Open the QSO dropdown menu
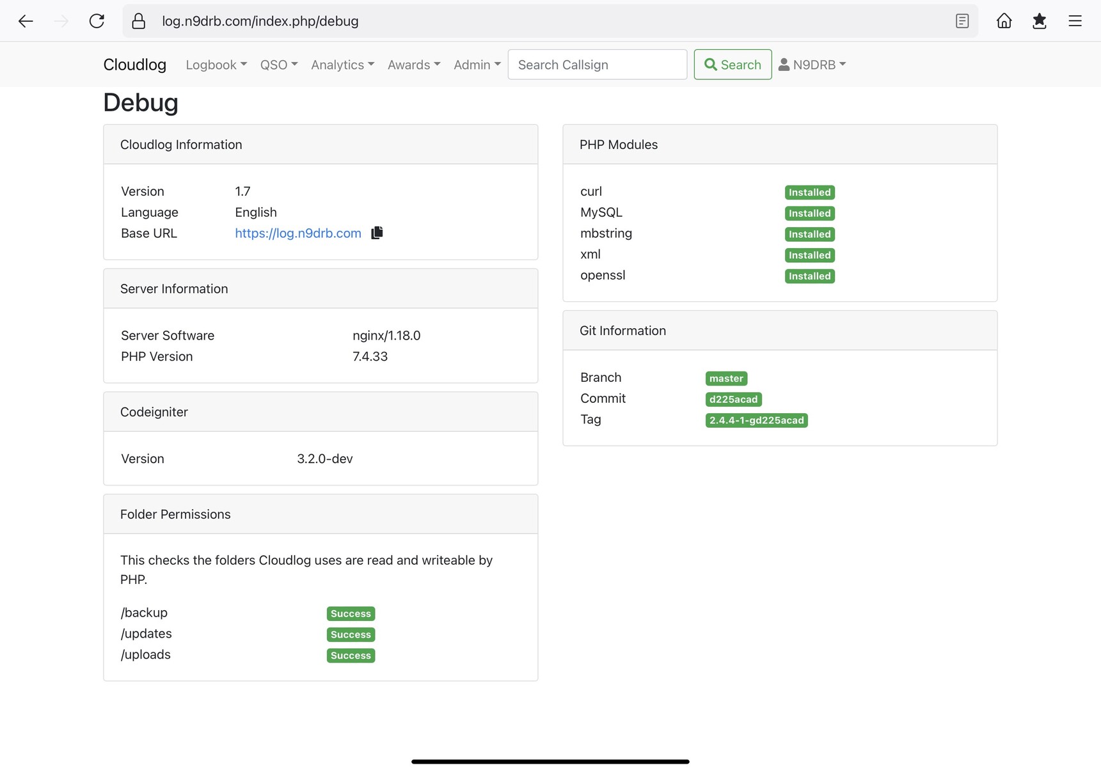This screenshot has width=1101, height=770. pyautogui.click(x=278, y=65)
